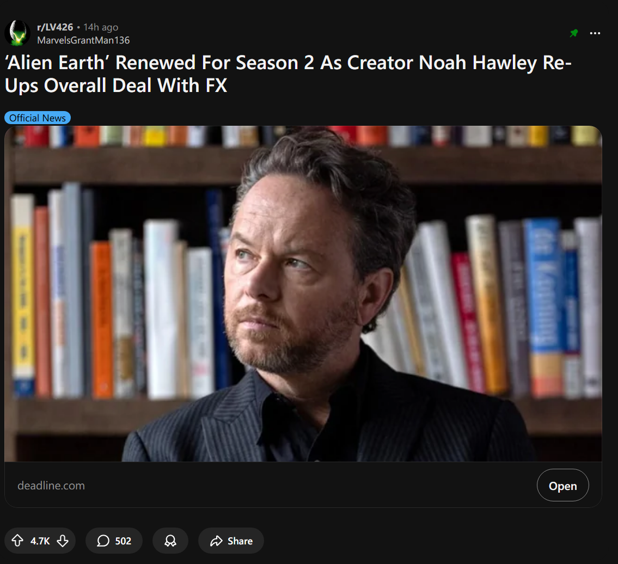Click the share arrow icon
The height and width of the screenshot is (564, 618).
(216, 541)
